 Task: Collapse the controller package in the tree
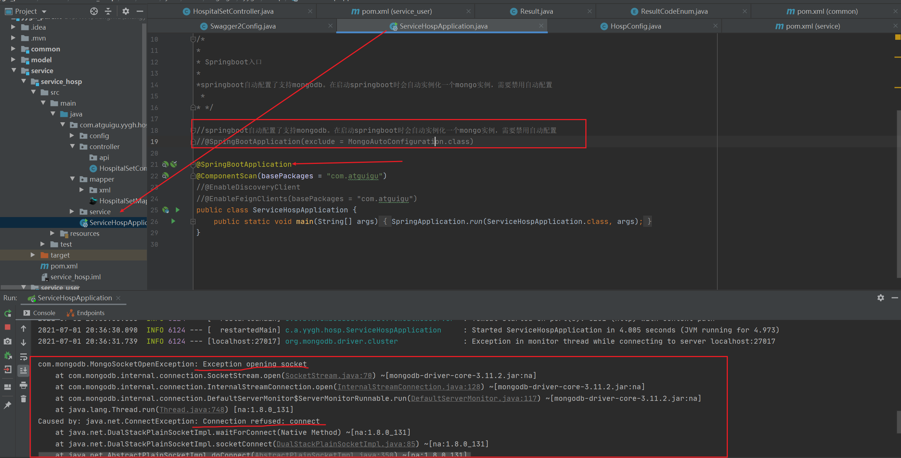click(x=72, y=147)
